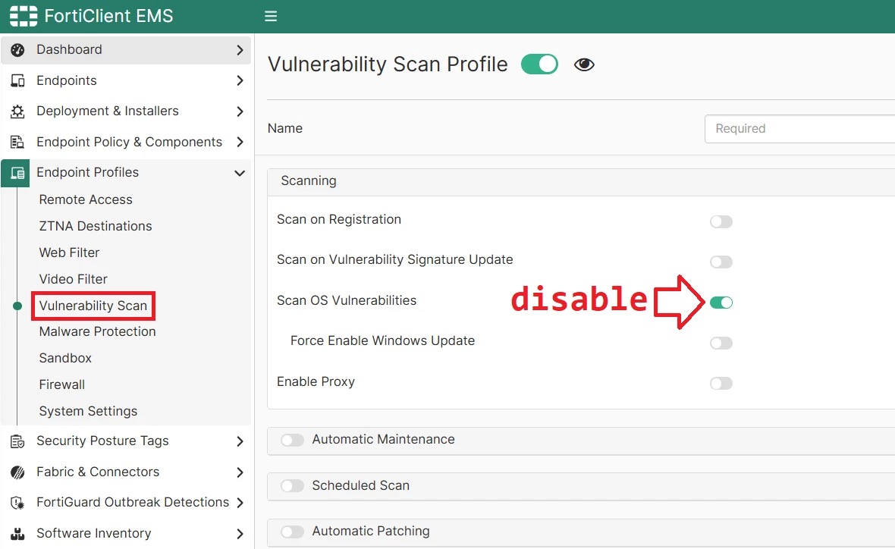Screen dimensions: 895x549
Task: Collapse the Endpoint Profiles chevron
Action: click(x=240, y=173)
